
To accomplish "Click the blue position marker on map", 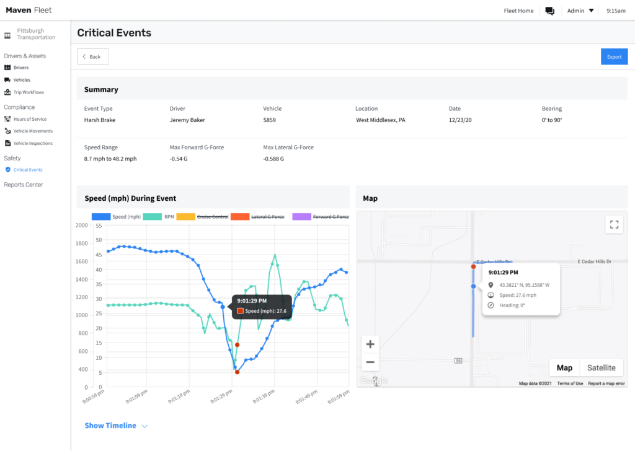I will 473,286.
